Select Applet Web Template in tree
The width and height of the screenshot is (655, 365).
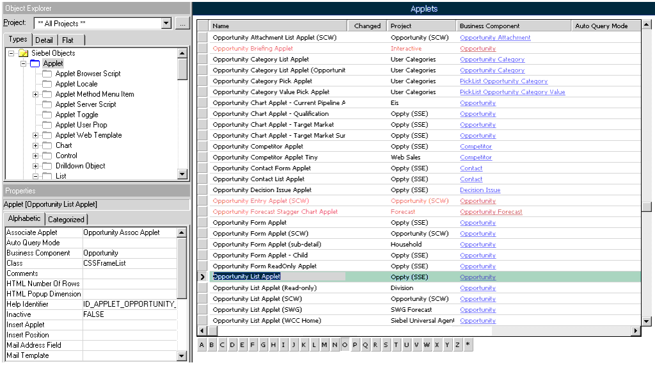point(88,135)
